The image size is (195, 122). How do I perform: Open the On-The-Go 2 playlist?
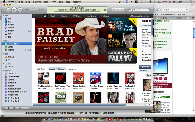pos(12,101)
